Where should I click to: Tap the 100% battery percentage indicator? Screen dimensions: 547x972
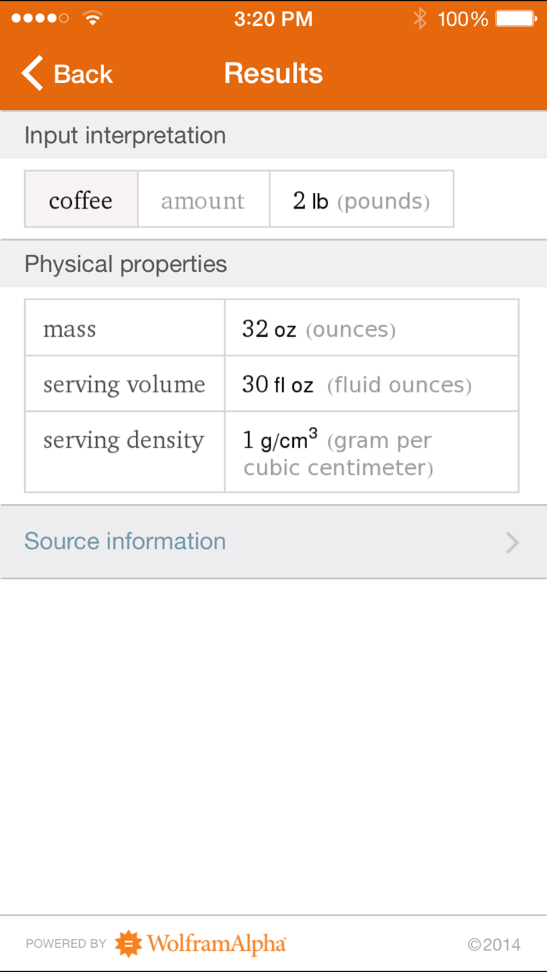click(x=467, y=18)
